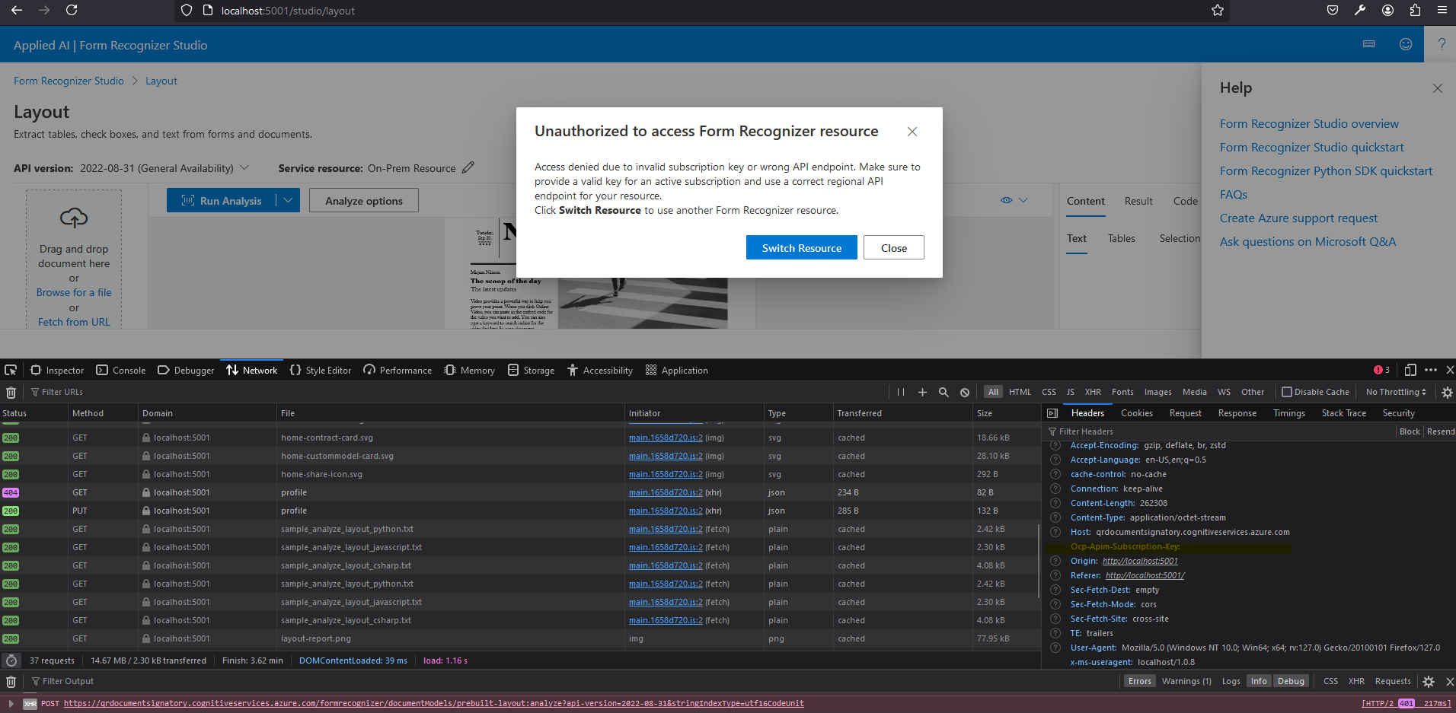Toggle XHR console filter
The height and width of the screenshot is (713, 1456).
click(x=1356, y=681)
